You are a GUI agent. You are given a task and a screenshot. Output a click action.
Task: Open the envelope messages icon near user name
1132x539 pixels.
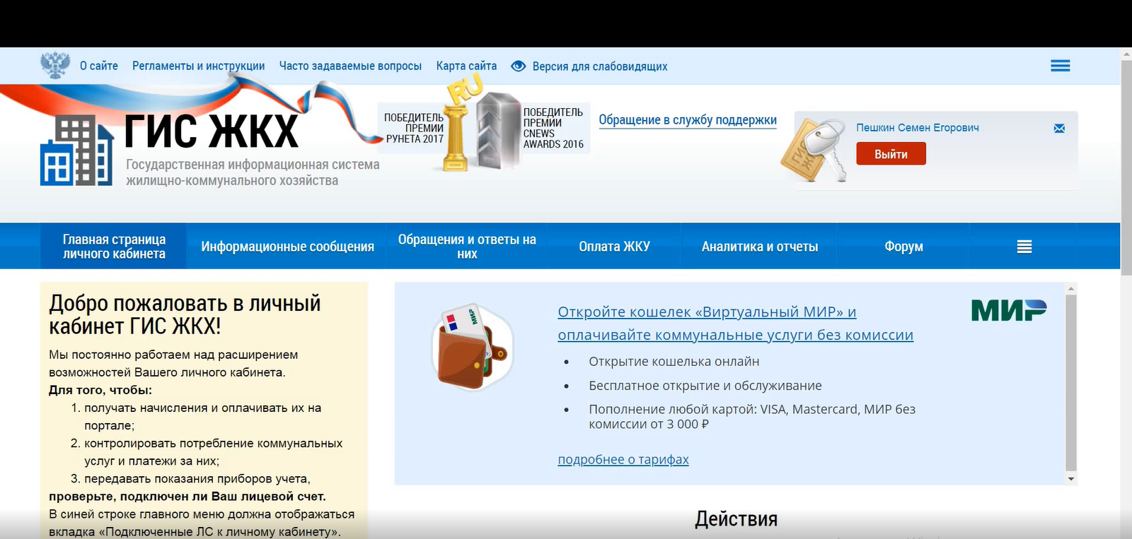[1059, 128]
